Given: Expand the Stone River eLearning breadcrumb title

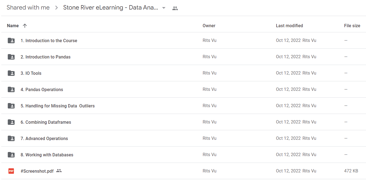Looking at the screenshot, I should click(111, 8).
